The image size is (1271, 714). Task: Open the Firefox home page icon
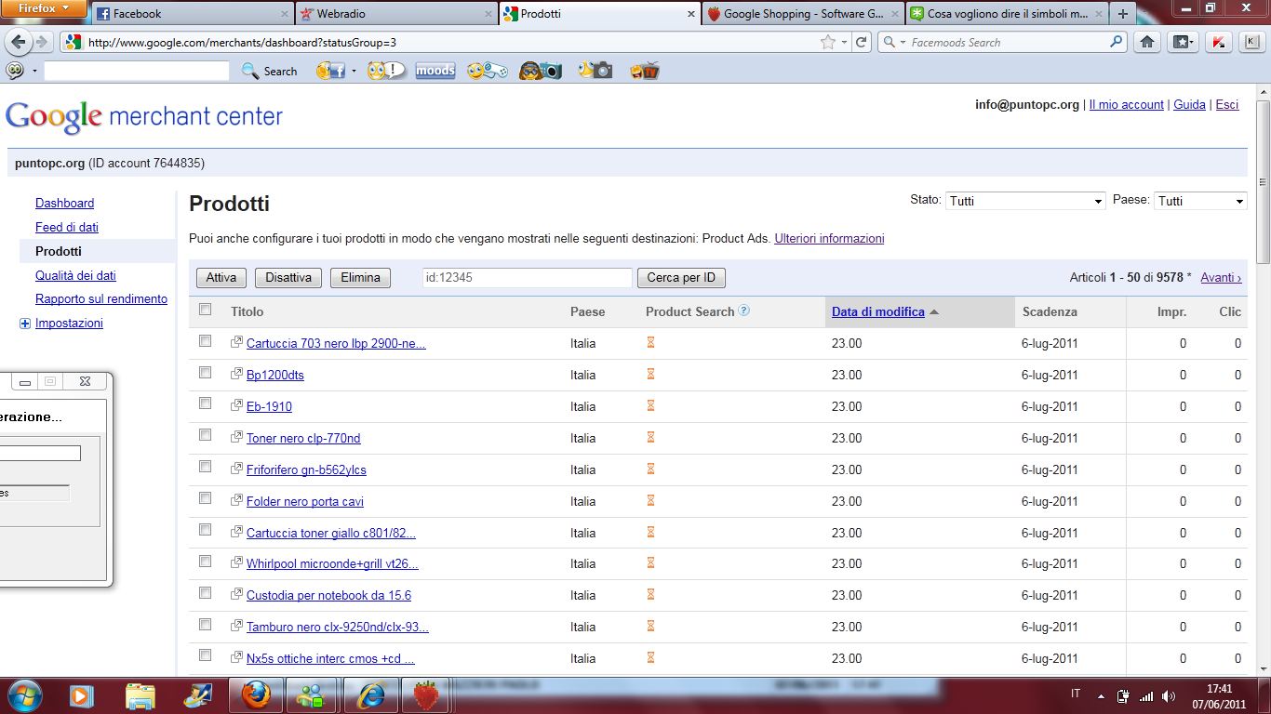tap(1147, 42)
